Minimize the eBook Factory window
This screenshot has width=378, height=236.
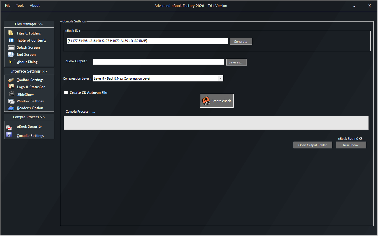coord(354,6)
